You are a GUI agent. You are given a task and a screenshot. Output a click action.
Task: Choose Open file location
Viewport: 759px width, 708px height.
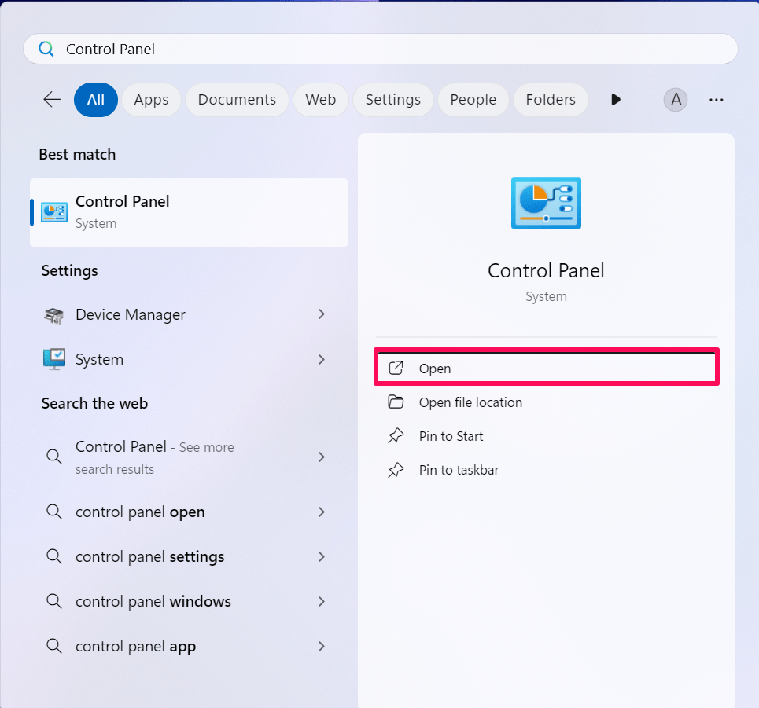coord(547,402)
